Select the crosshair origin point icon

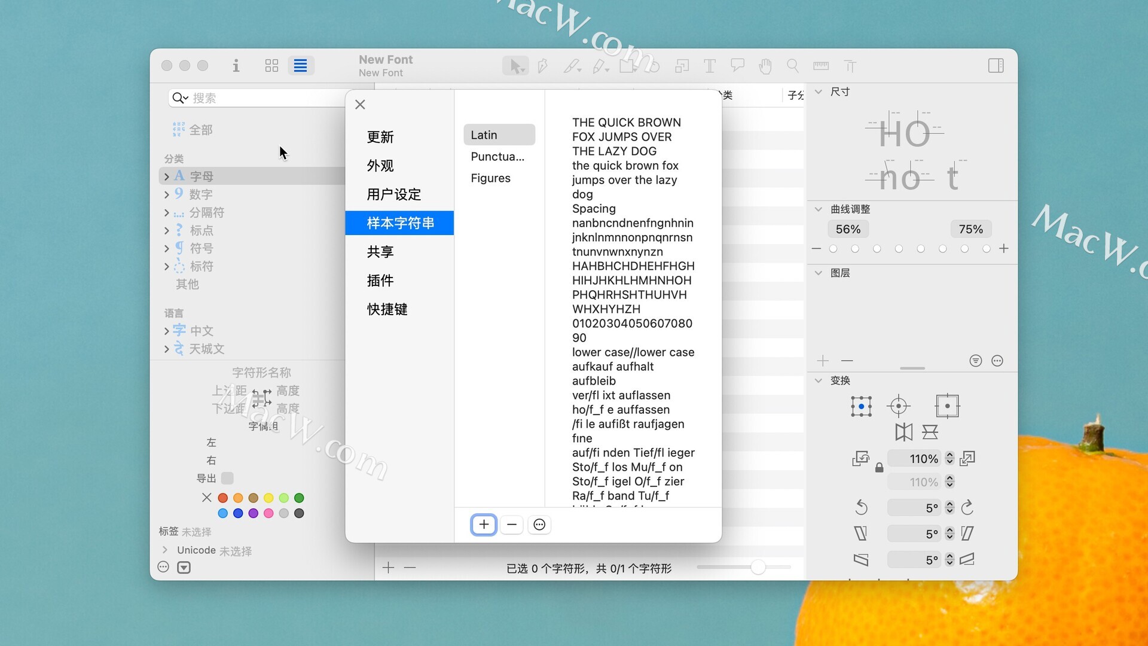click(x=898, y=406)
